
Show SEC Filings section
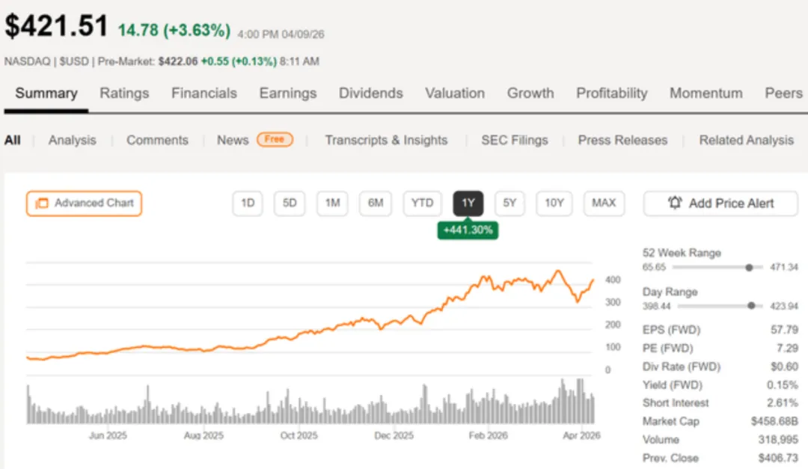pyautogui.click(x=514, y=140)
